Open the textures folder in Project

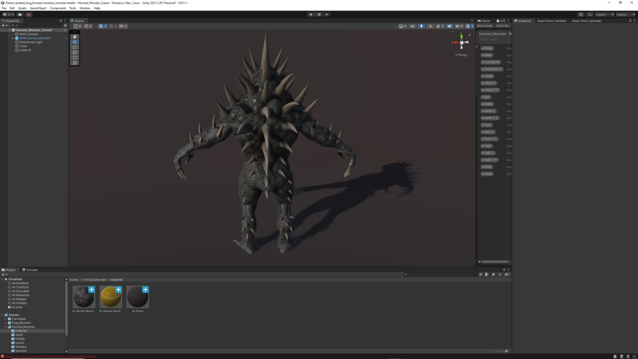click(x=21, y=350)
